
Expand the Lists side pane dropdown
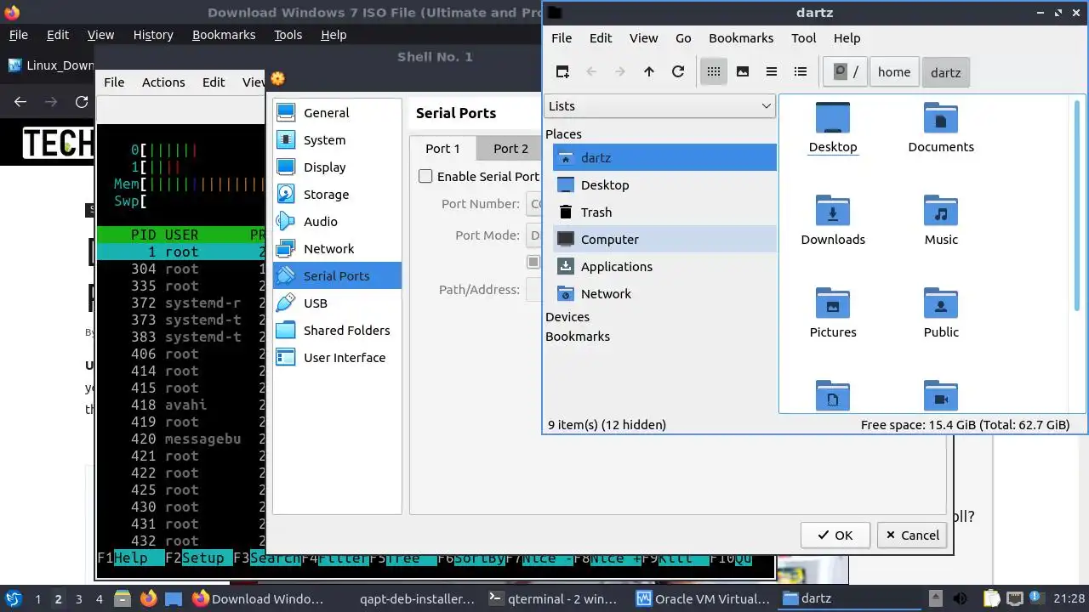point(659,105)
